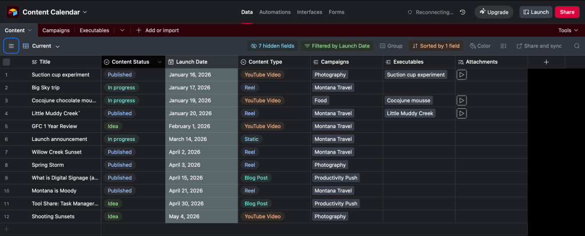Click the Share button
Screen dimensions: 585x236
click(x=567, y=12)
